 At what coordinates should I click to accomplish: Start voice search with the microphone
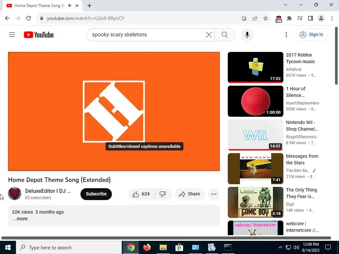click(247, 34)
